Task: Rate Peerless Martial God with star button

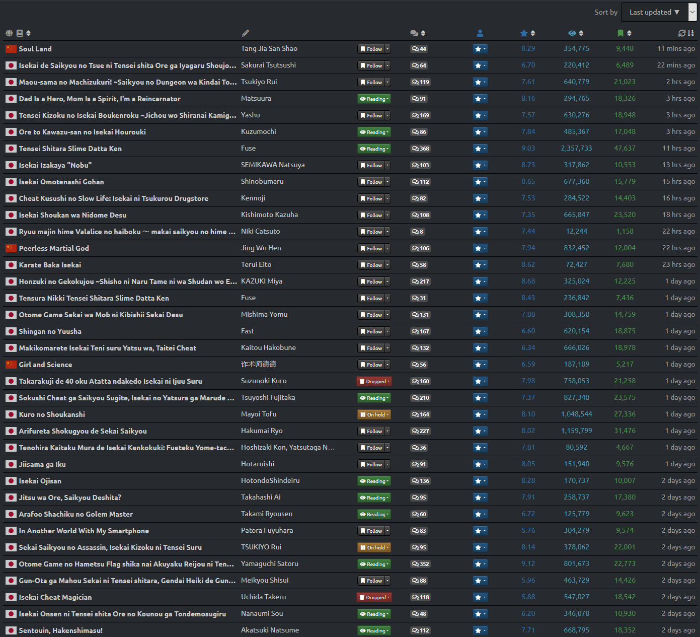Action: tap(480, 248)
